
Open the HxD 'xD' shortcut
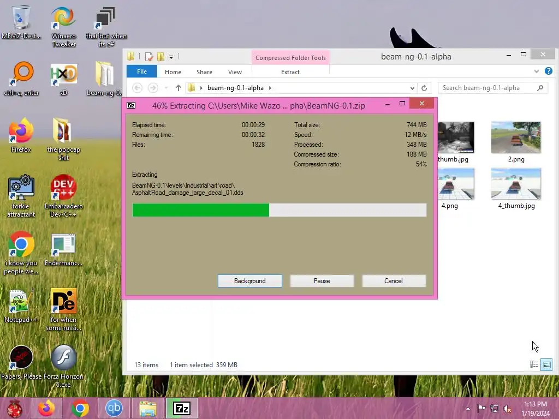[63, 74]
